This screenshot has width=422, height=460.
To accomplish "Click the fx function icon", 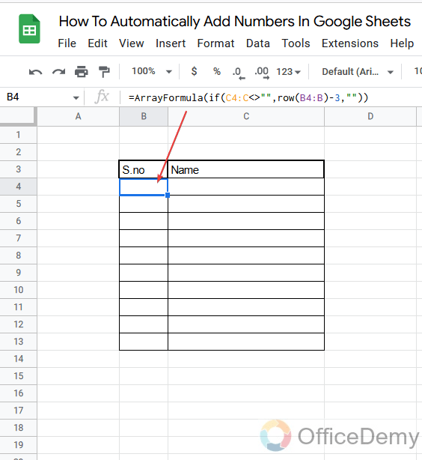I will coord(102,97).
